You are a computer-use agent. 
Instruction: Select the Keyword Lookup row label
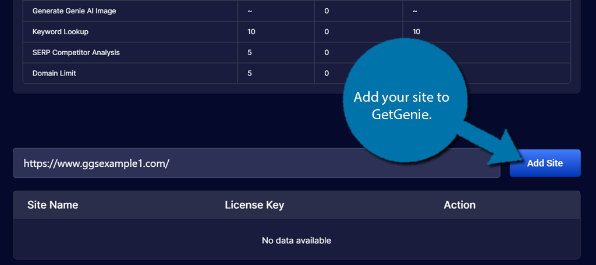[x=61, y=32]
